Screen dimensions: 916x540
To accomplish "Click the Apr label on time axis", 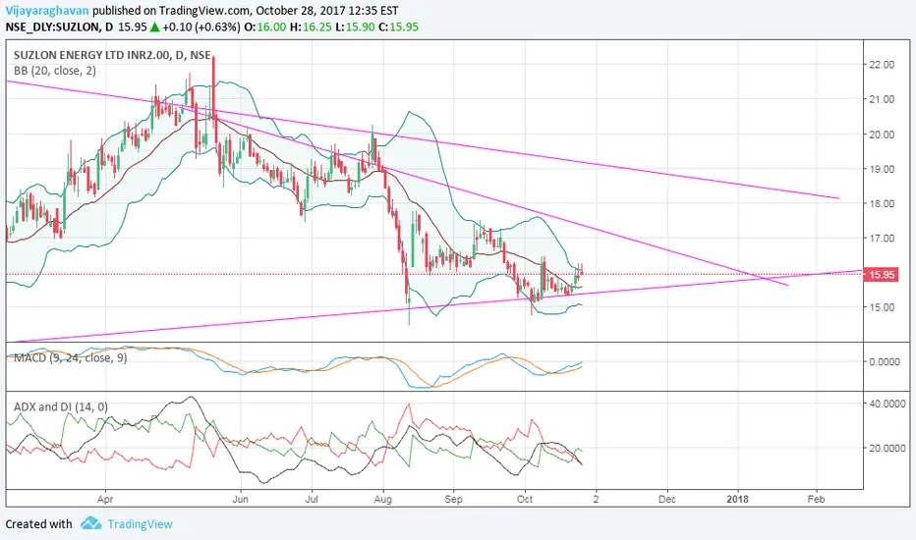I will 105,499.
